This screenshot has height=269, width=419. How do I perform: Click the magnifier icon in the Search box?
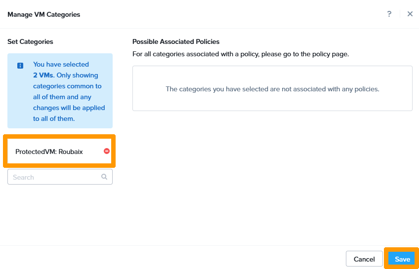point(104,177)
